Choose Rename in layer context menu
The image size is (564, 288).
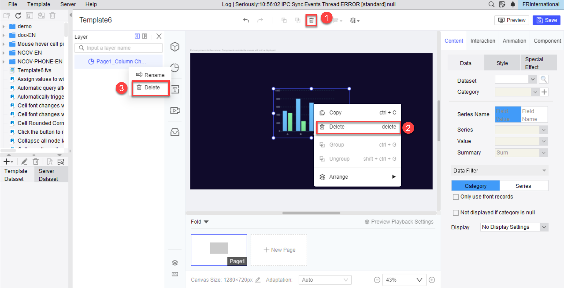(150, 75)
